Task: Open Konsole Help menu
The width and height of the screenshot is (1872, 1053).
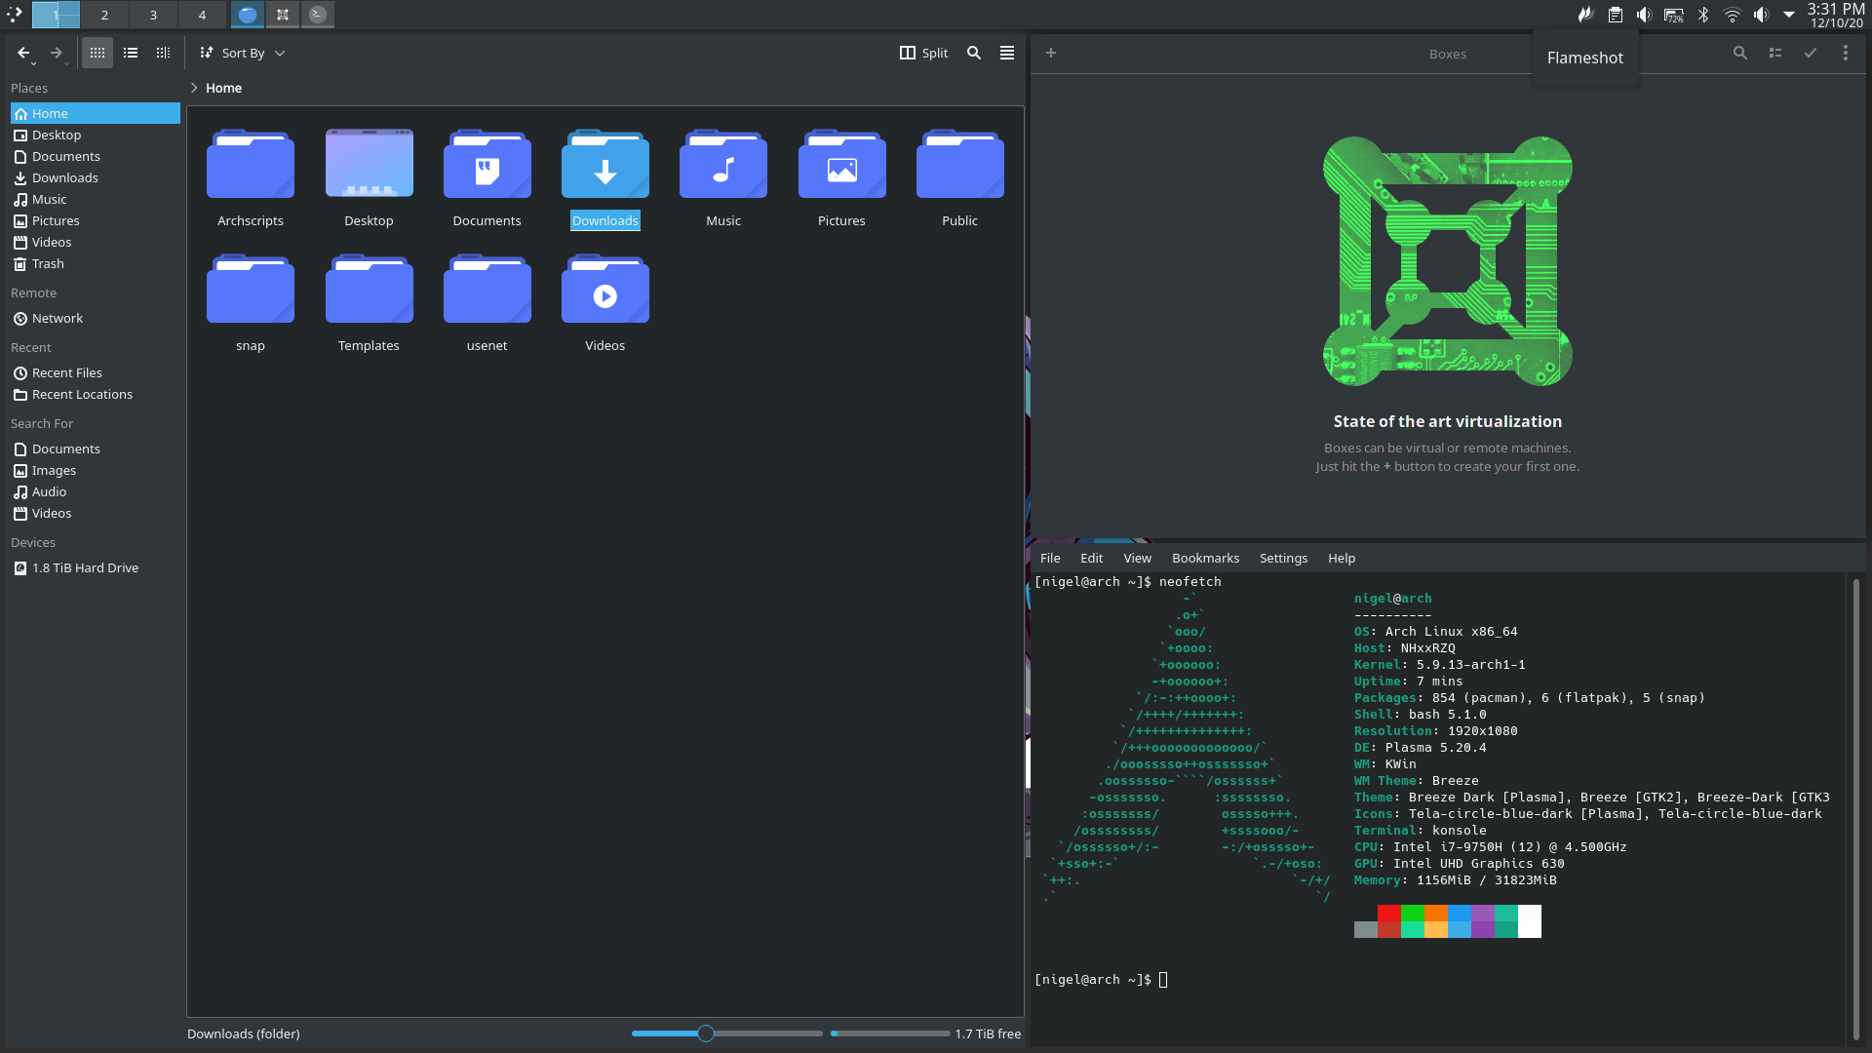Action: click(1342, 558)
